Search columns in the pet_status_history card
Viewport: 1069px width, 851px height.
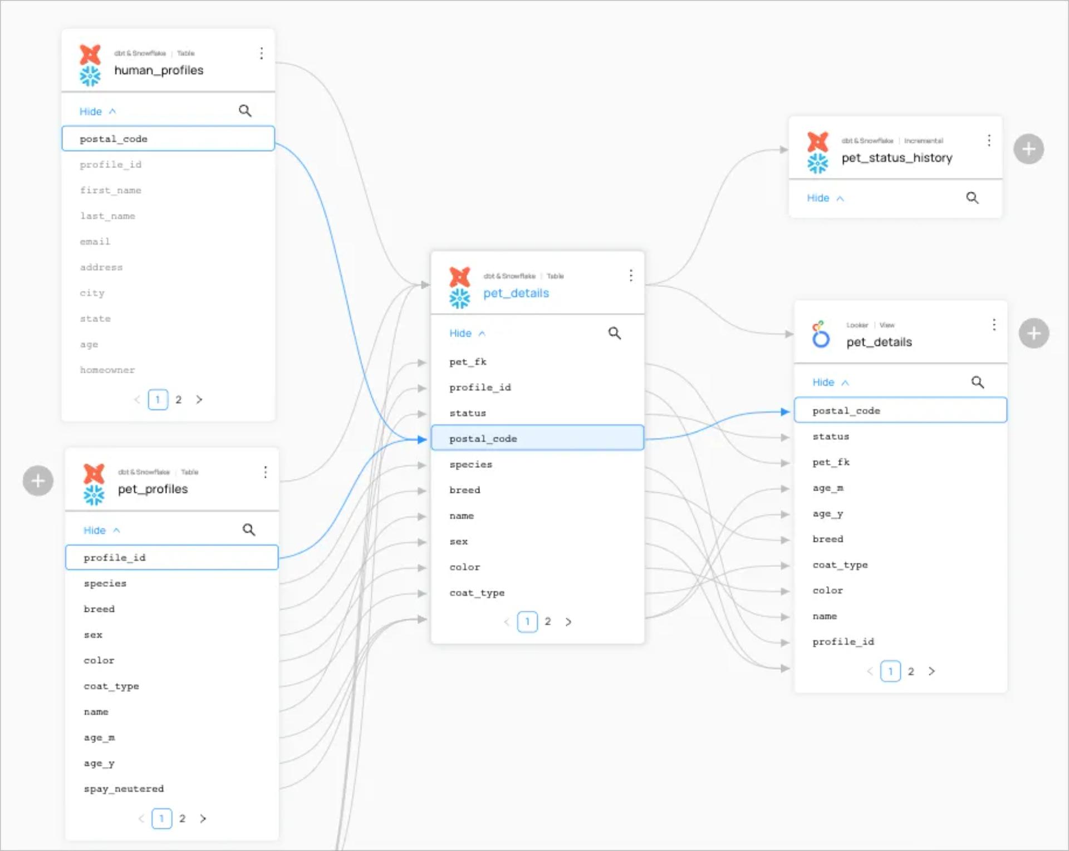pyautogui.click(x=972, y=197)
